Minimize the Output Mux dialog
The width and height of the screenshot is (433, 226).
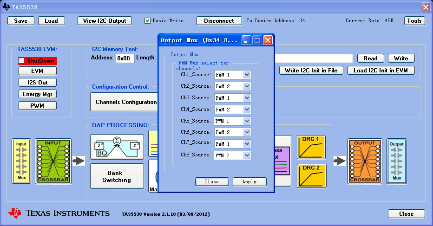point(246,40)
